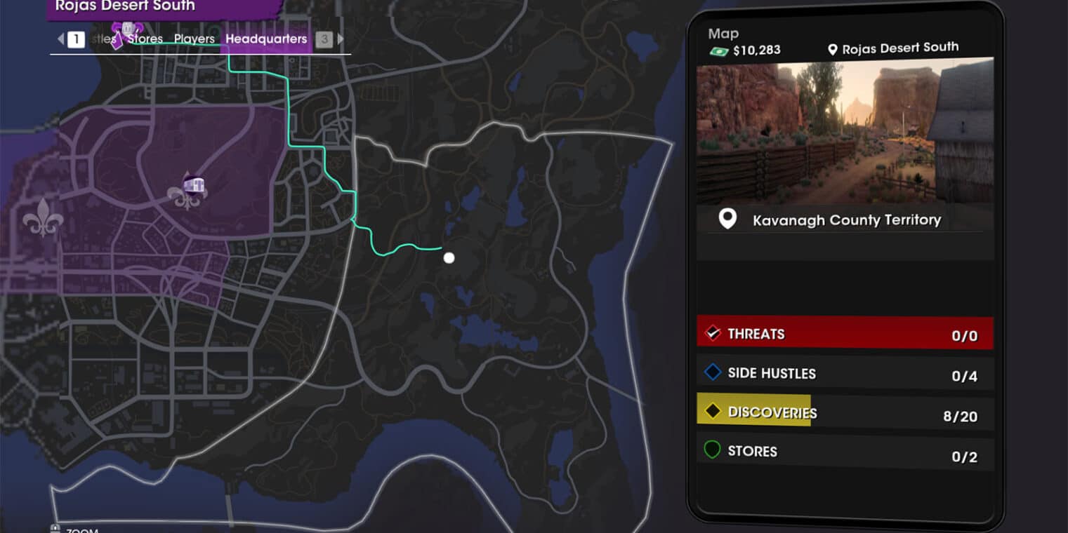
Task: Click the location pin beside Kavanagh County Territory
Action: point(727,220)
